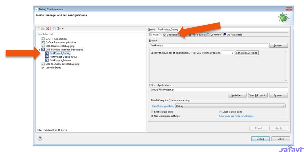Click the help question mark icon
Viewport: 304px width, 152px height.
coord(40,139)
